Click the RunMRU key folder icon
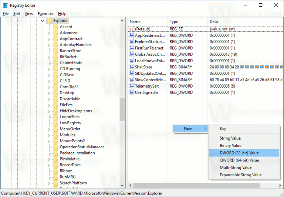 [55, 177]
